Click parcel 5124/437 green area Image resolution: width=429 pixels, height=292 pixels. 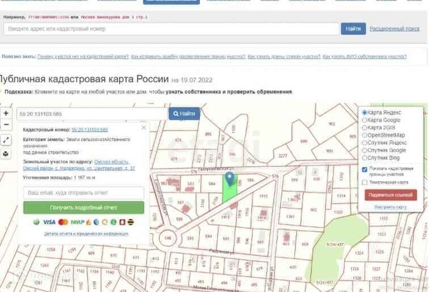[x=335, y=244]
